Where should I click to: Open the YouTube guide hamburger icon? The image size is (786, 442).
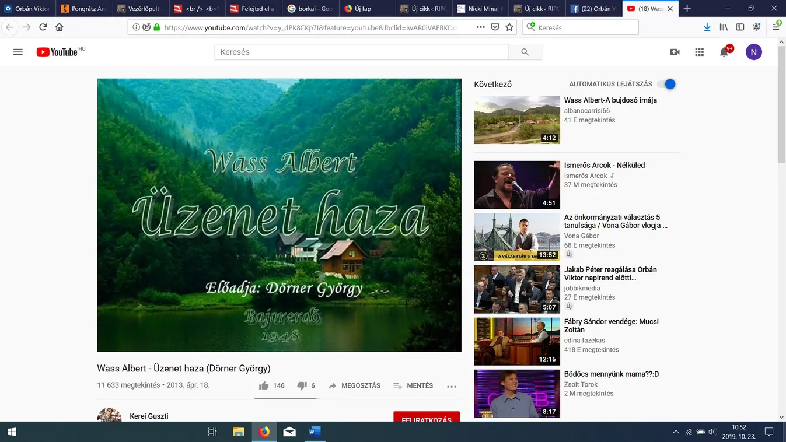18,51
